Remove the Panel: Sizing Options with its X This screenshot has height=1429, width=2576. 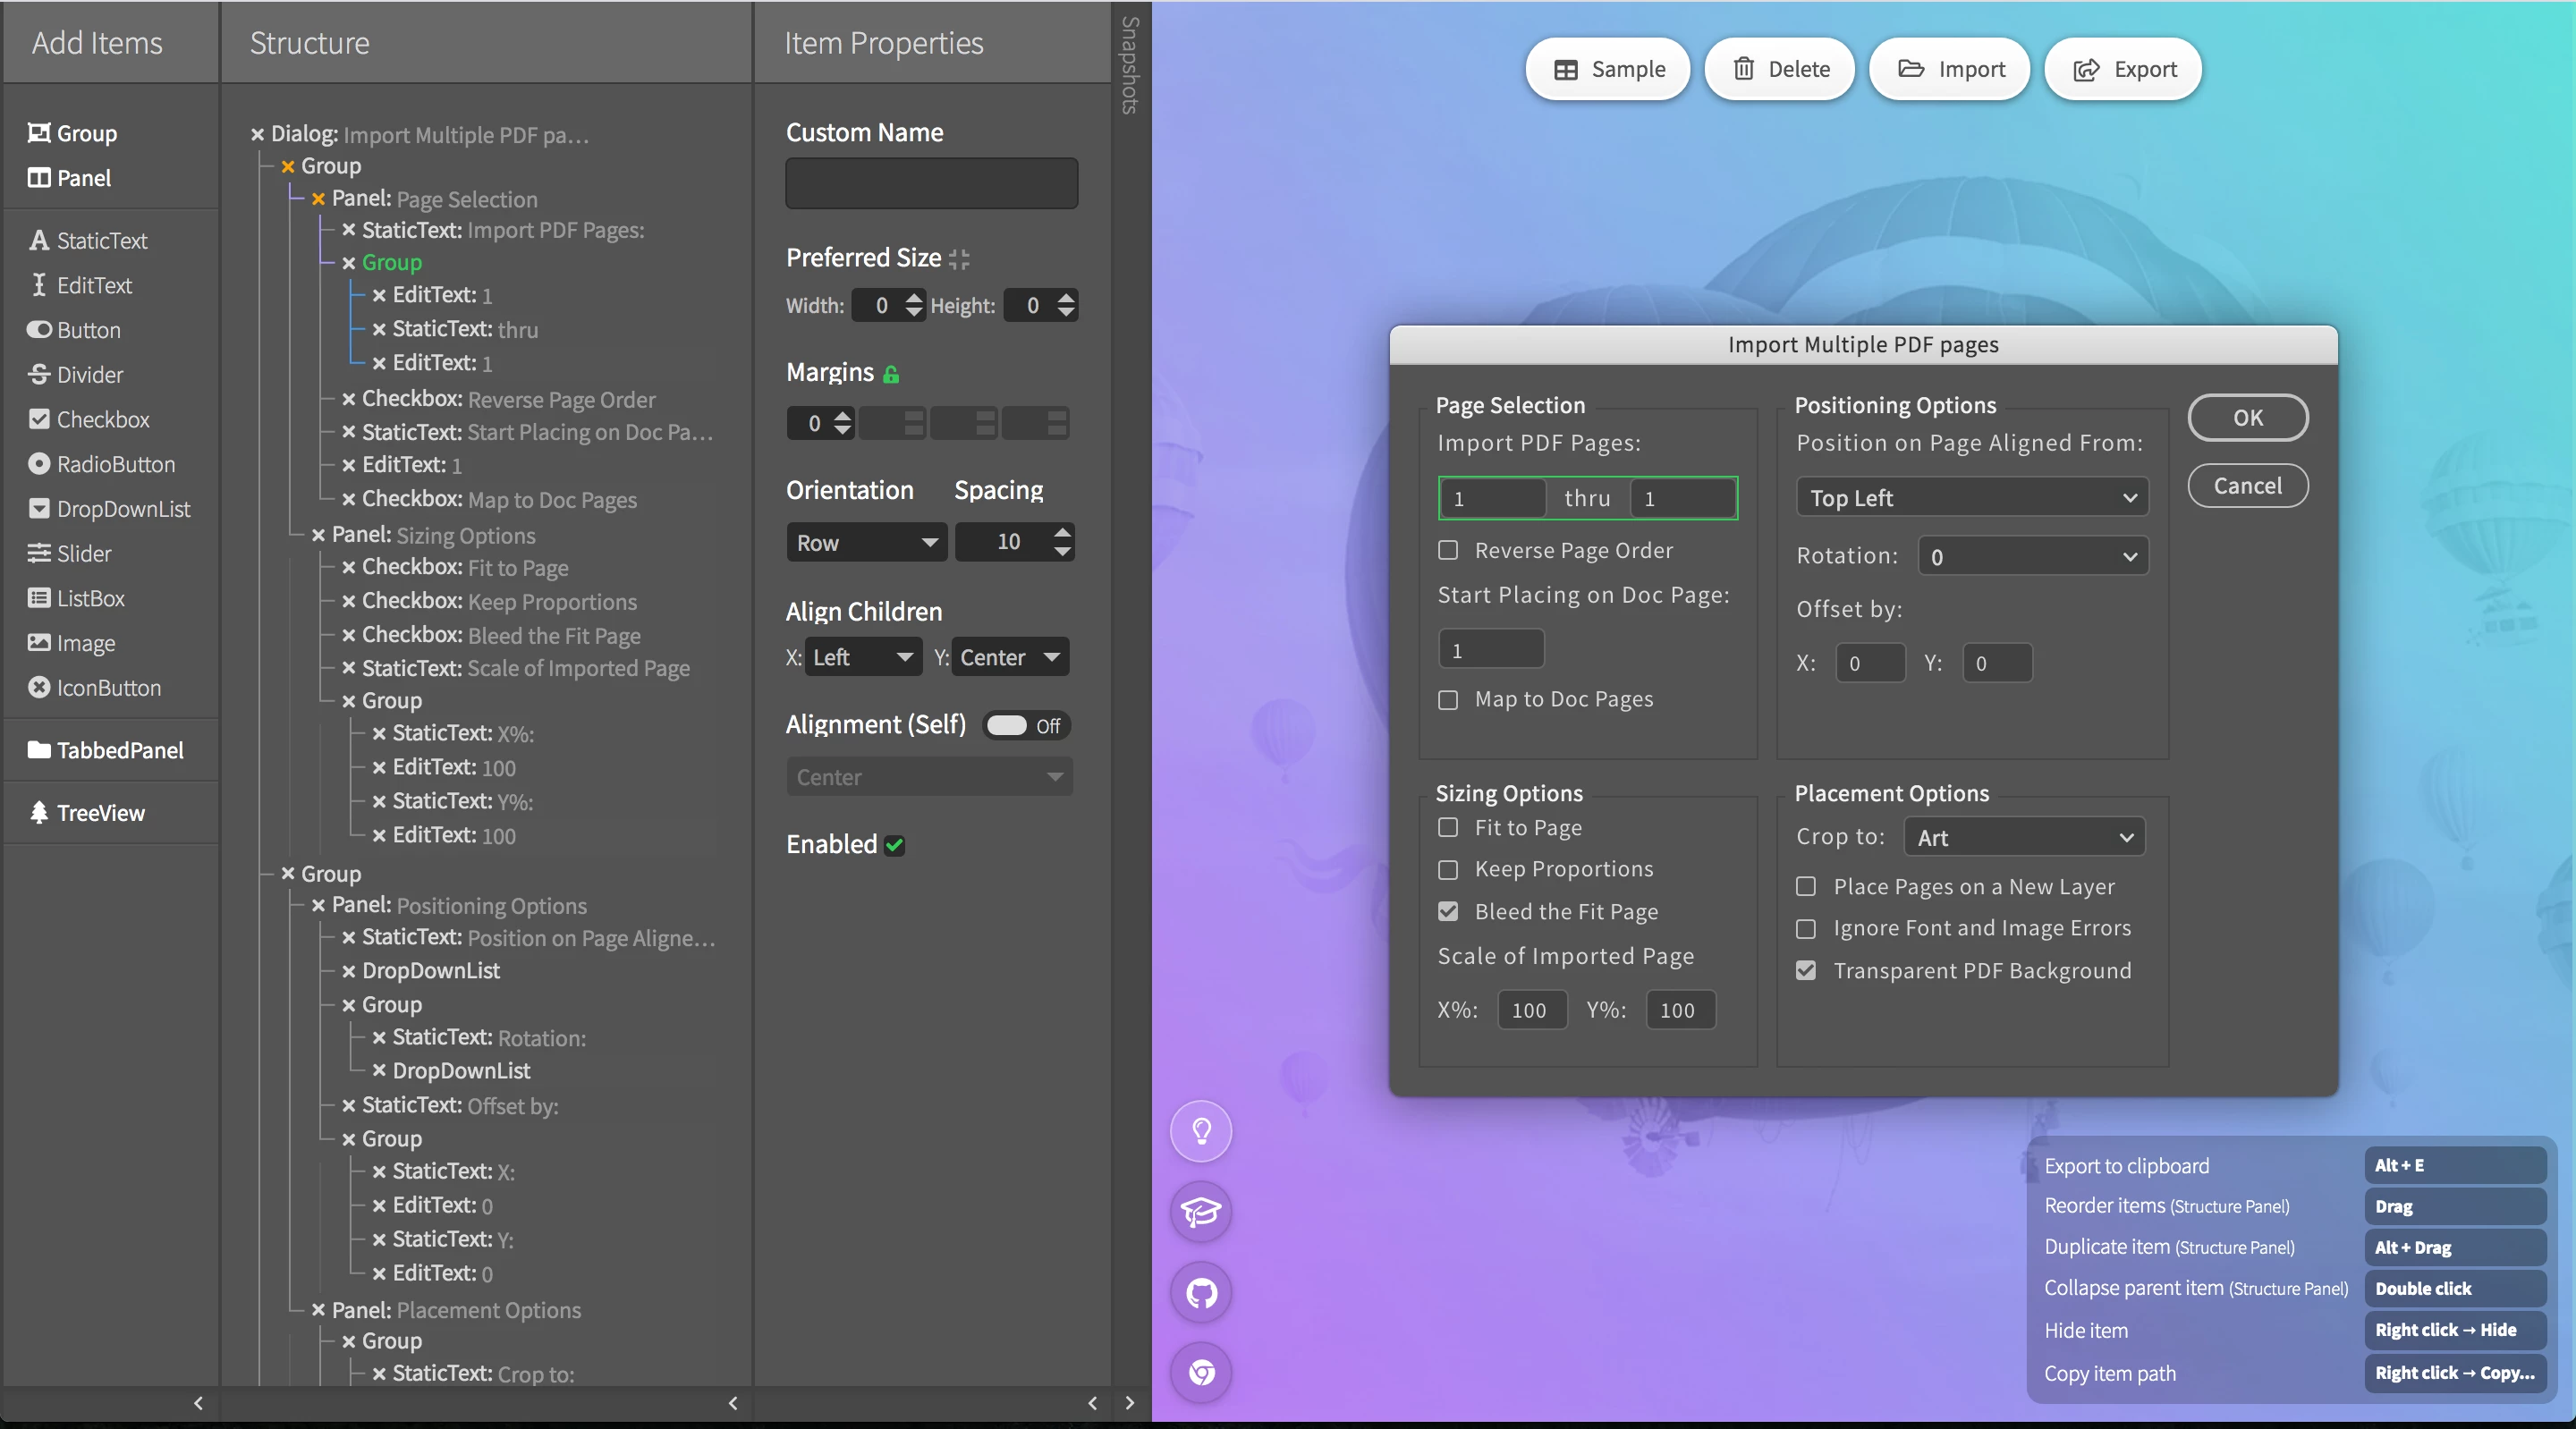(318, 535)
